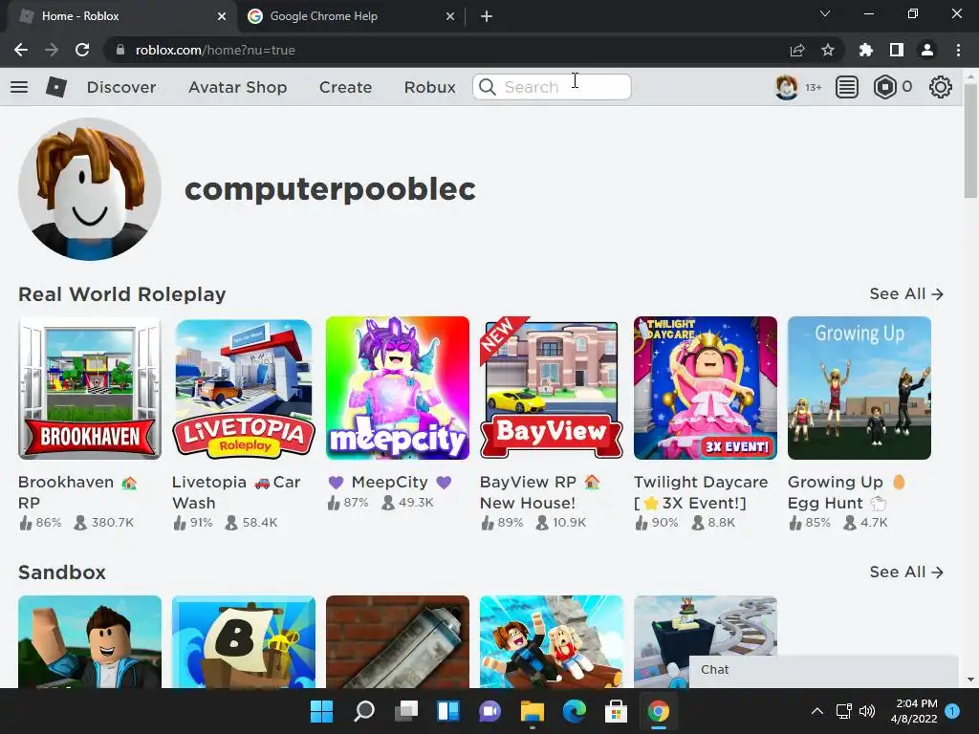Open the Roblox settings gear
This screenshot has height=734, width=979.
click(x=941, y=87)
